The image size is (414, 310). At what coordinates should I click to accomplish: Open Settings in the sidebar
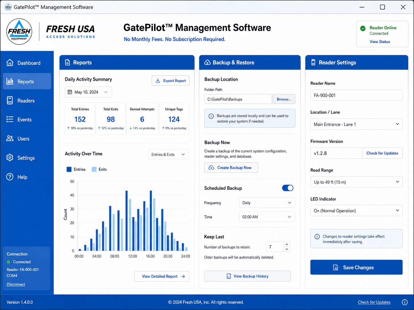[x=27, y=158]
